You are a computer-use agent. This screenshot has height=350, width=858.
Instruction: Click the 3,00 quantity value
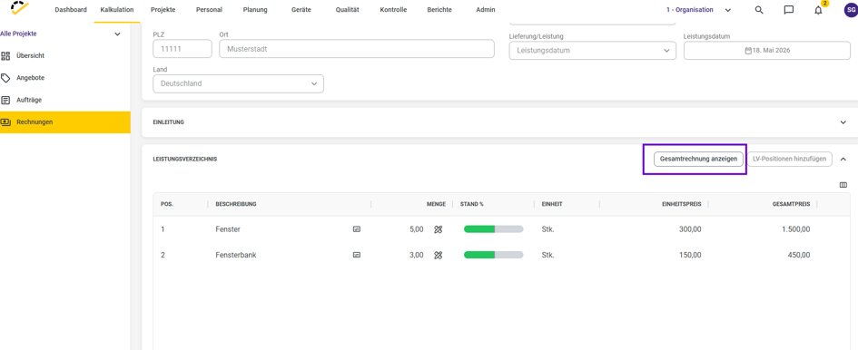417,255
